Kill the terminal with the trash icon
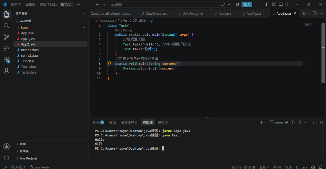The image size is (326, 169). pos(299,123)
